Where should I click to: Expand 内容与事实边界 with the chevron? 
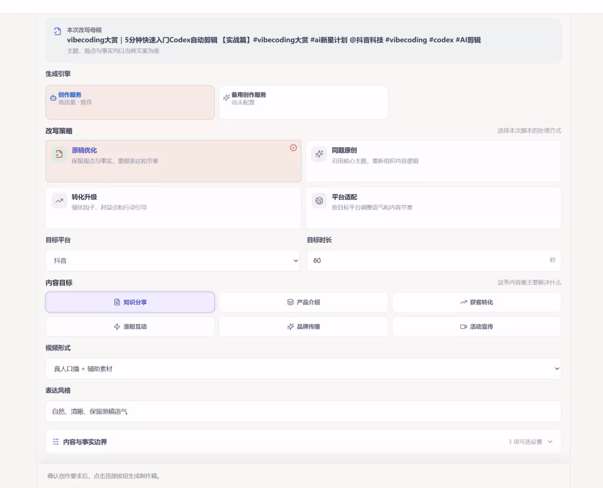click(550, 442)
